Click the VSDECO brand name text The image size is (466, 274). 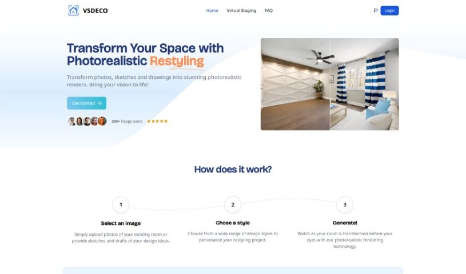[95, 11]
